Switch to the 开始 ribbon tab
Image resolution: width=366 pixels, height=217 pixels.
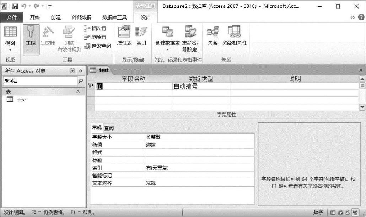point(34,17)
